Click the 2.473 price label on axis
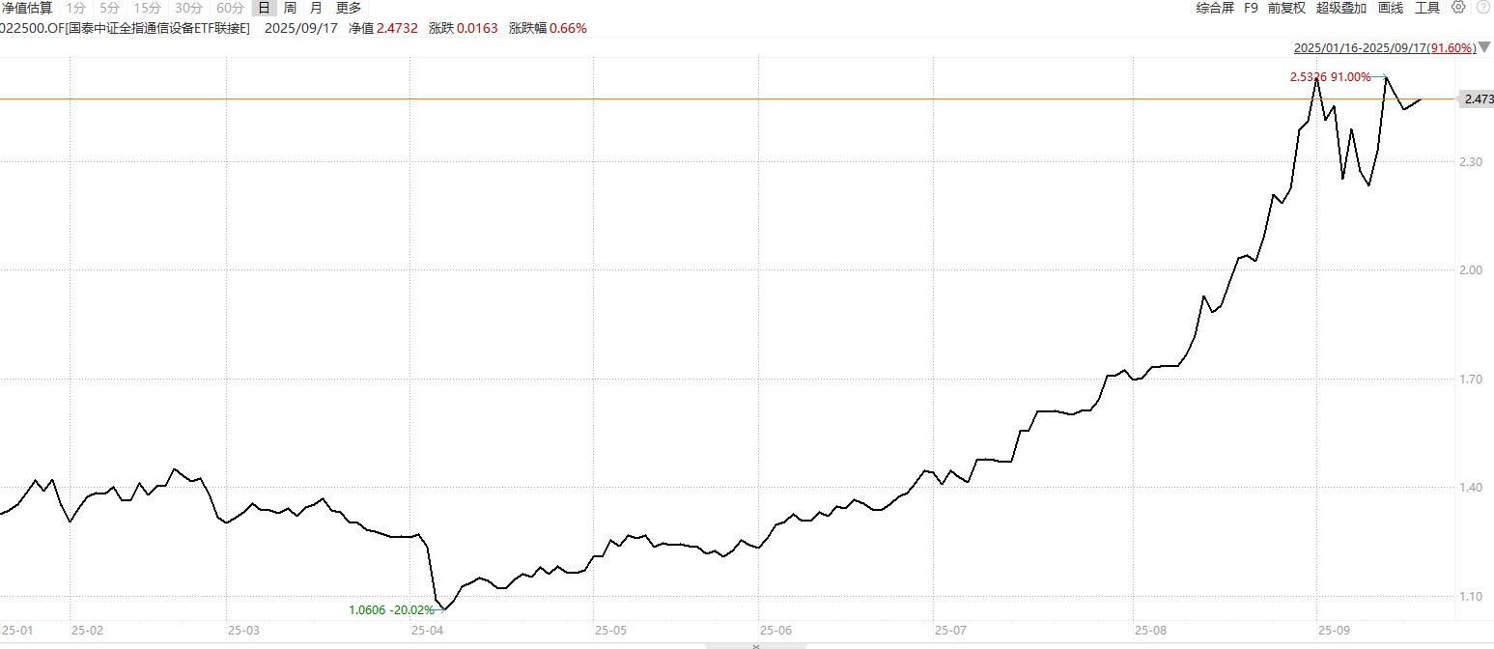Viewport: 1494px width, 649px height. [x=1479, y=99]
